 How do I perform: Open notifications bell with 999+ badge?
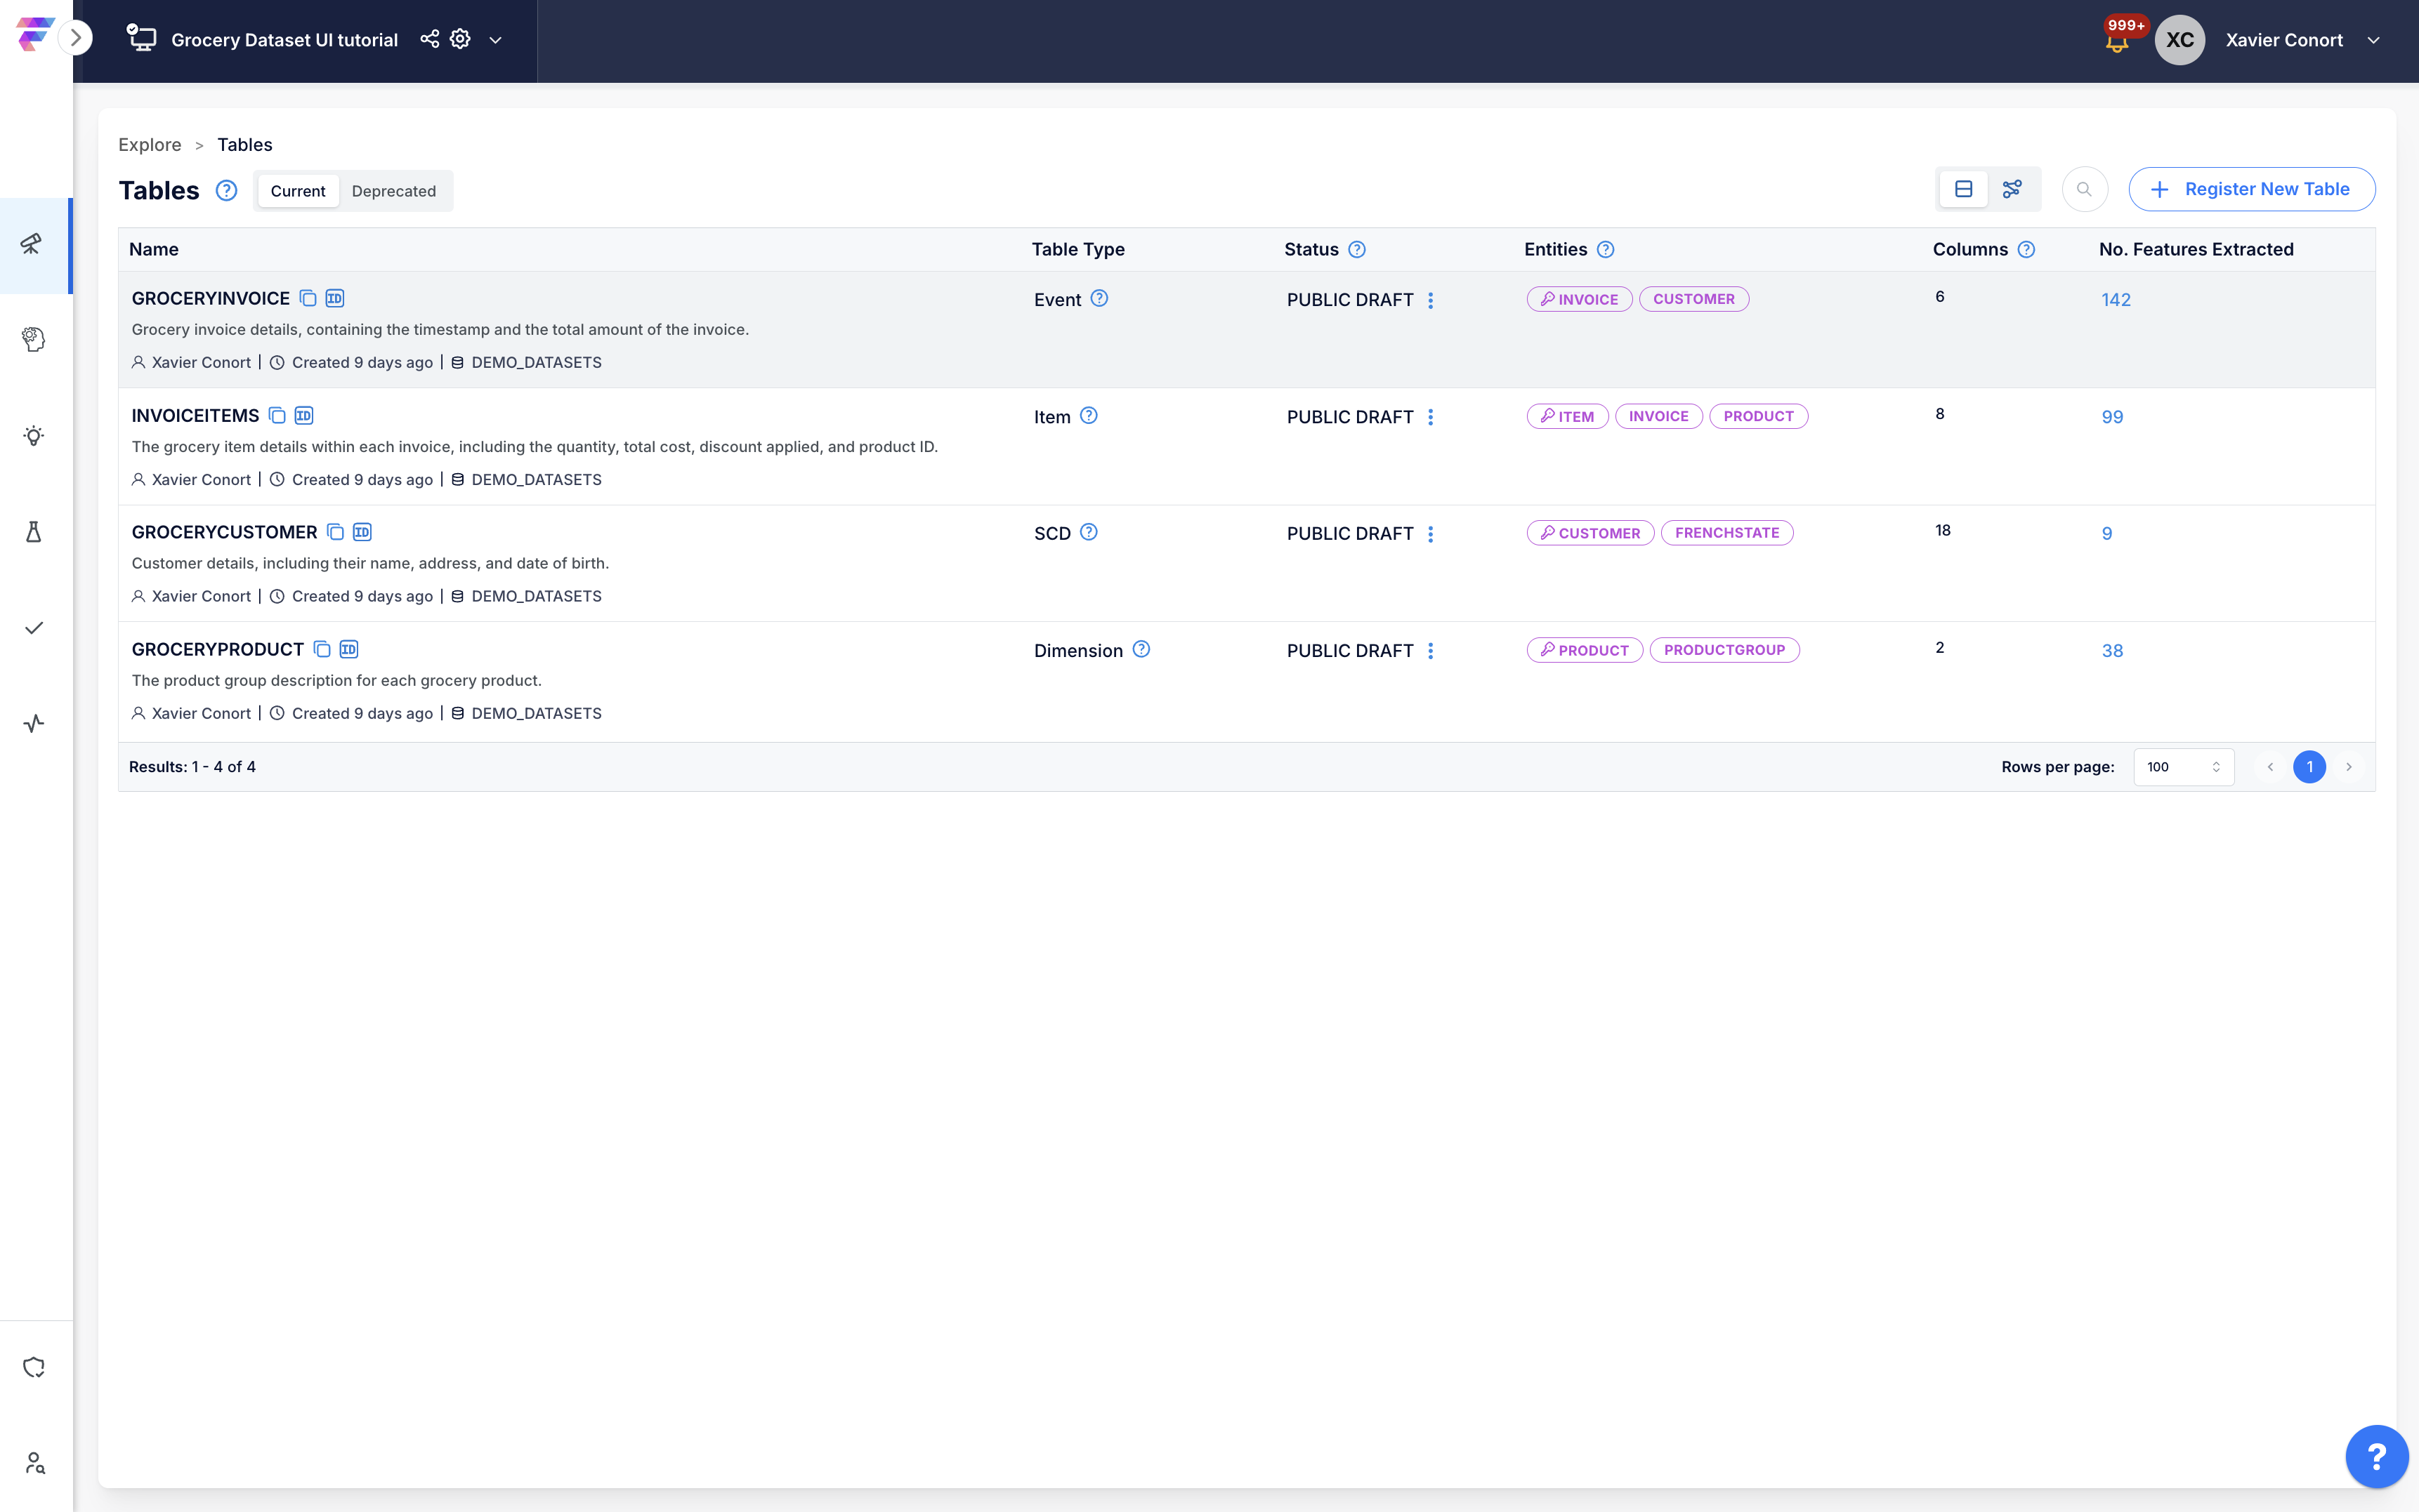(x=2117, y=38)
